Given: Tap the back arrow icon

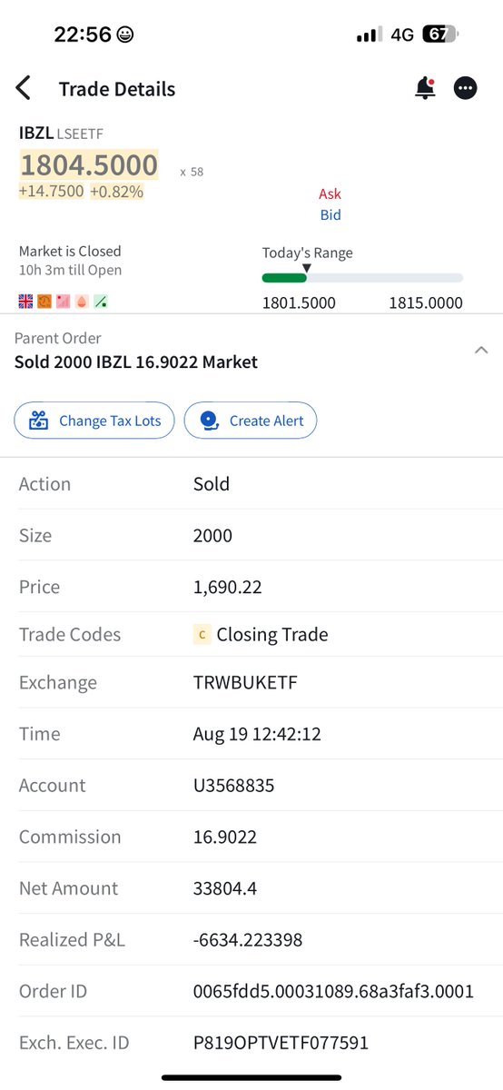Looking at the screenshot, I should click(24, 88).
